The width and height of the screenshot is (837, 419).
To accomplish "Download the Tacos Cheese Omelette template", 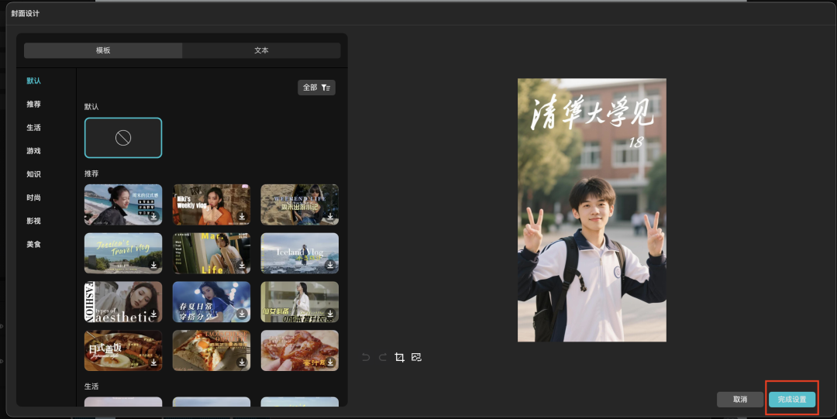I will tap(242, 362).
